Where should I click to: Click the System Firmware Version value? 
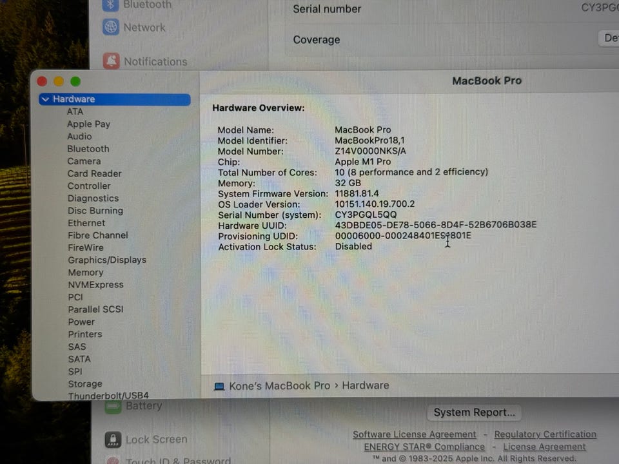(357, 194)
